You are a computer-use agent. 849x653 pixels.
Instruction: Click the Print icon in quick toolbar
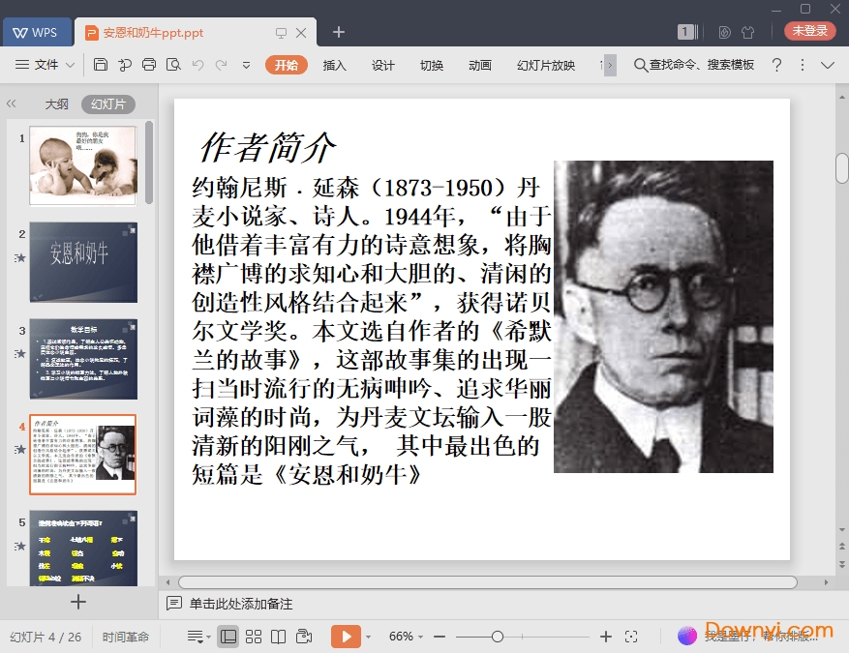click(149, 65)
